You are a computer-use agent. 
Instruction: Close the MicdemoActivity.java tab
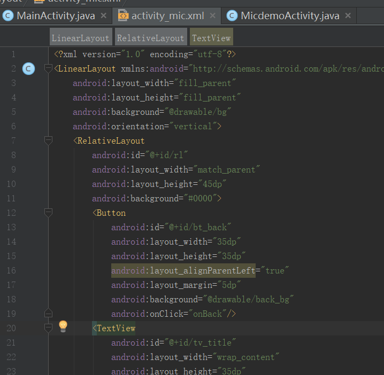point(348,15)
